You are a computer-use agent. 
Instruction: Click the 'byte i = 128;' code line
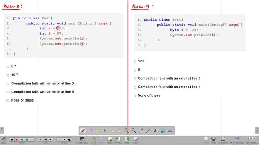click(184, 30)
